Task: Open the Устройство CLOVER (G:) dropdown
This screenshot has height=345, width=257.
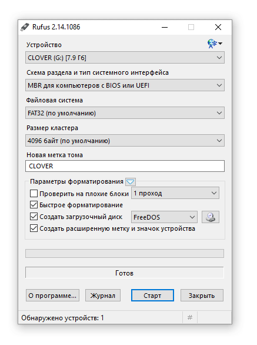Action: coord(125,58)
